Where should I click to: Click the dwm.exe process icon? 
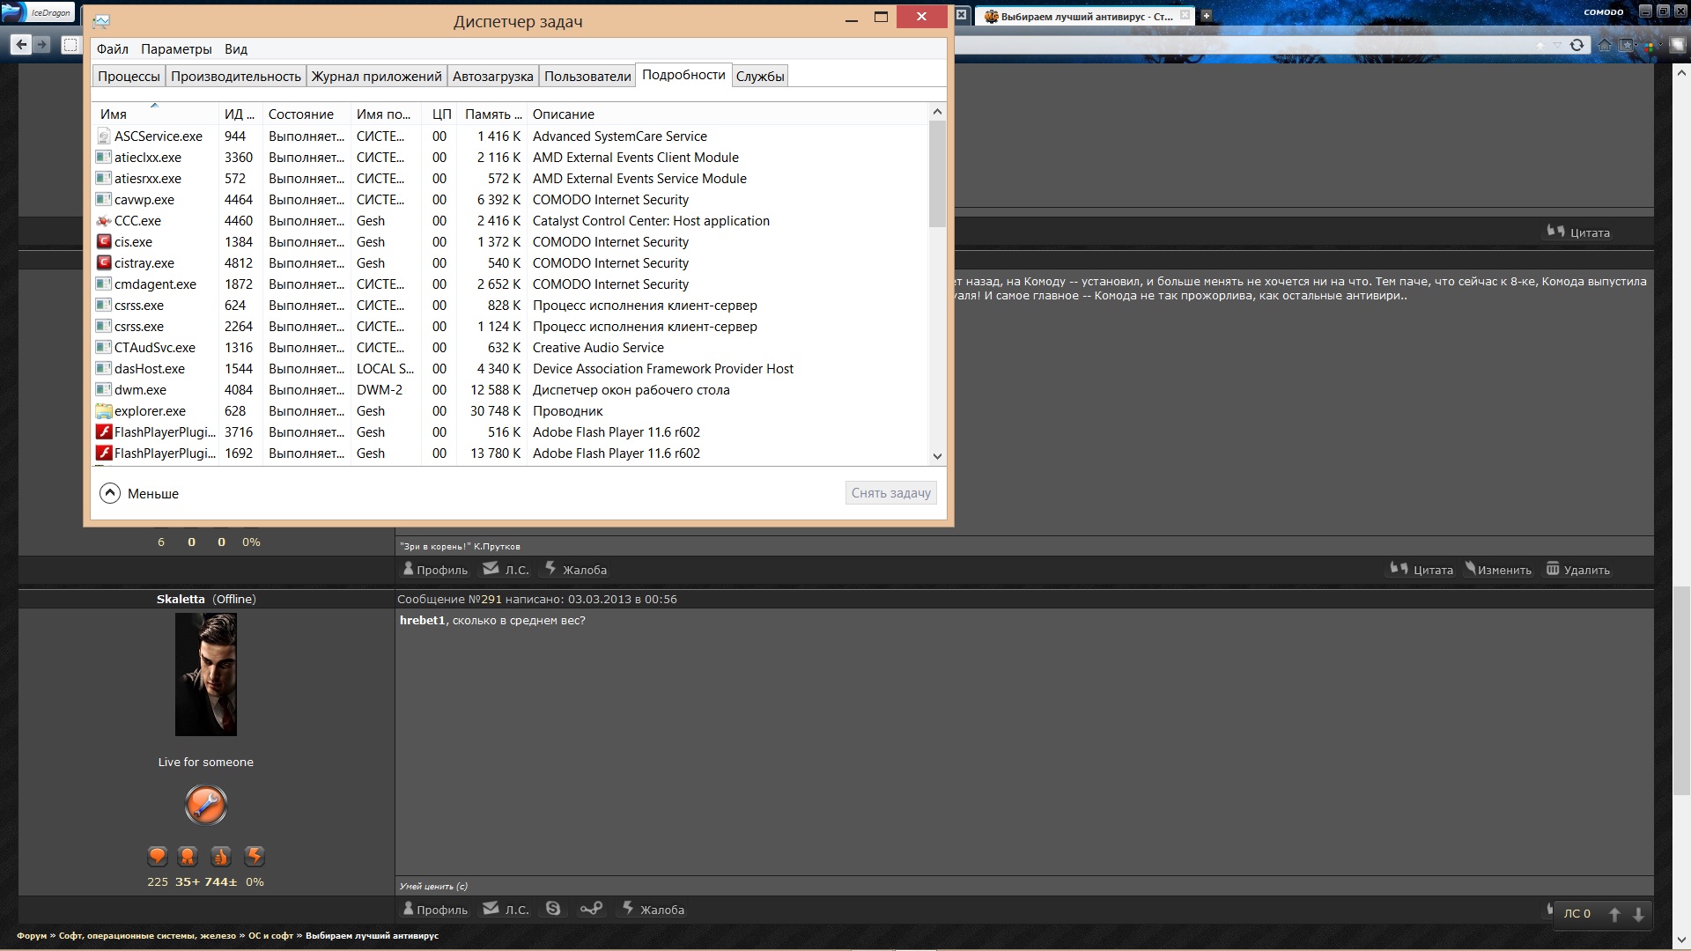click(104, 389)
